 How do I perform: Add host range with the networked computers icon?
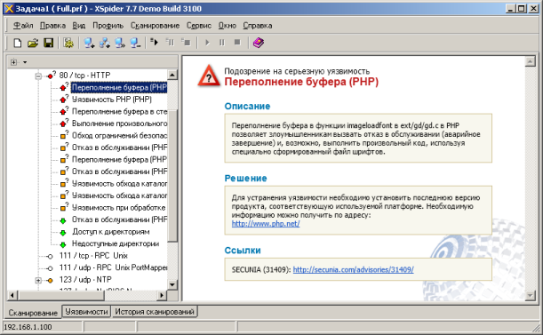pos(105,43)
